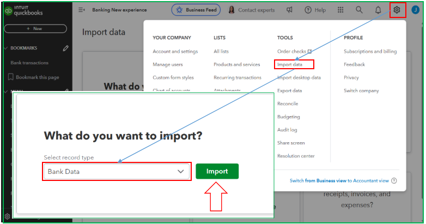Select Feedback in Profile

click(x=354, y=64)
